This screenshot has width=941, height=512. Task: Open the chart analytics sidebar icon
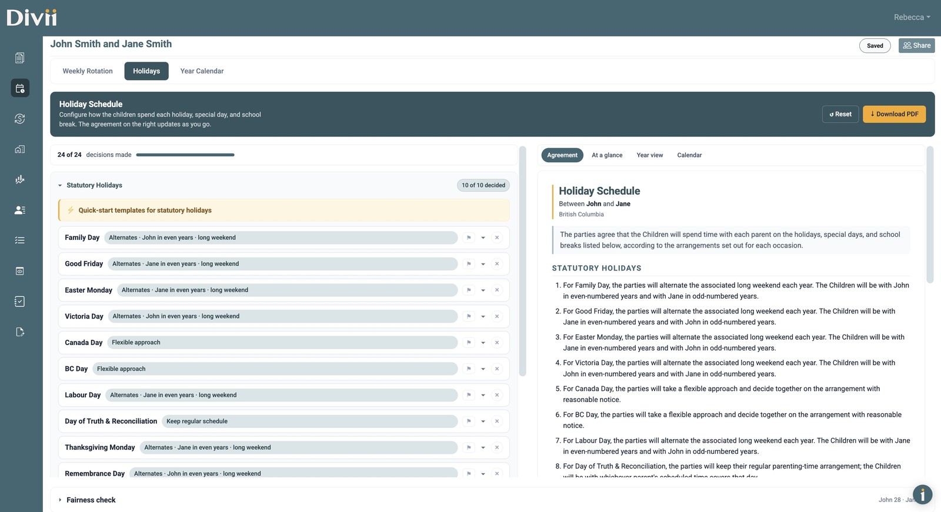tap(19, 179)
